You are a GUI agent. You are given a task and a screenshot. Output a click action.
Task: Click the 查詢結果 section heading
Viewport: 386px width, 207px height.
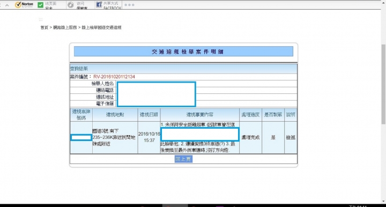79,69
